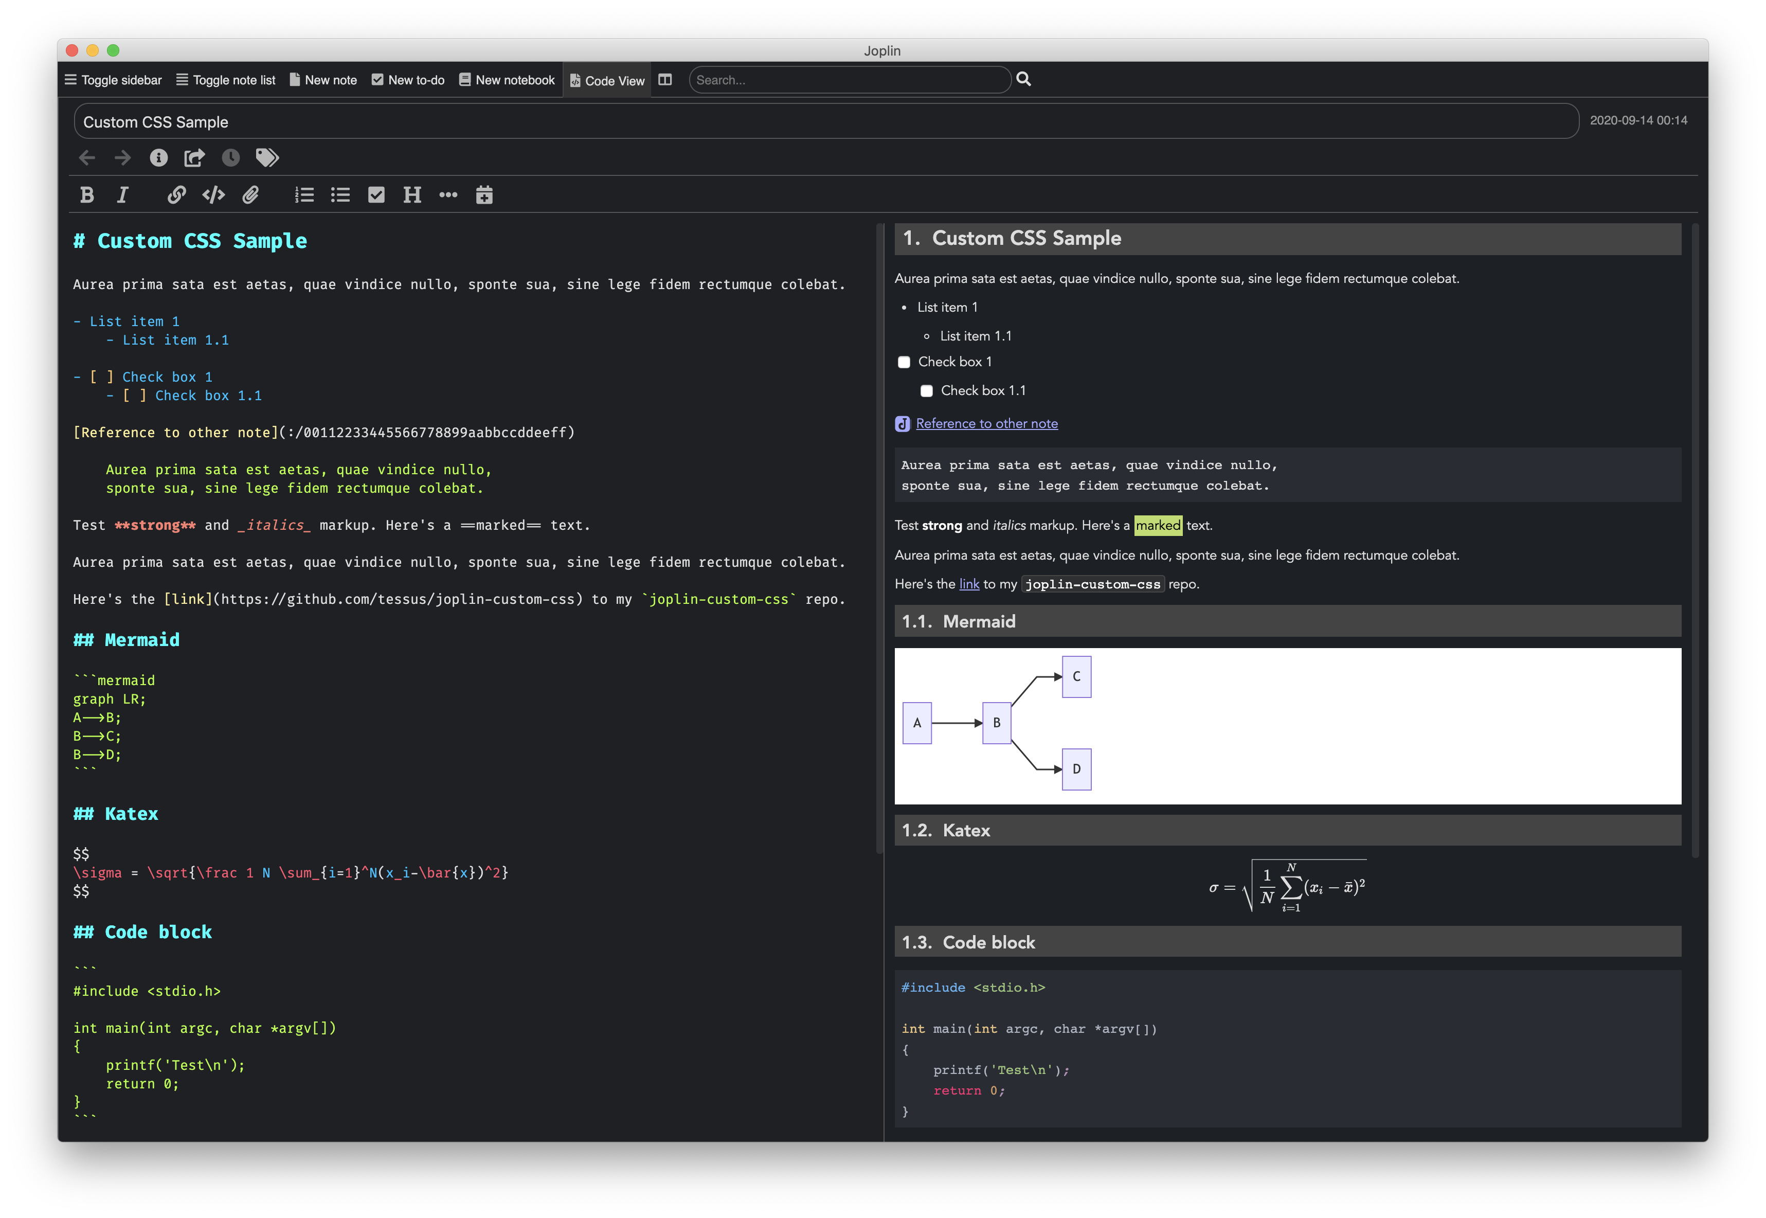Check the Check box 1 item
This screenshot has width=1766, height=1218.
coord(904,362)
